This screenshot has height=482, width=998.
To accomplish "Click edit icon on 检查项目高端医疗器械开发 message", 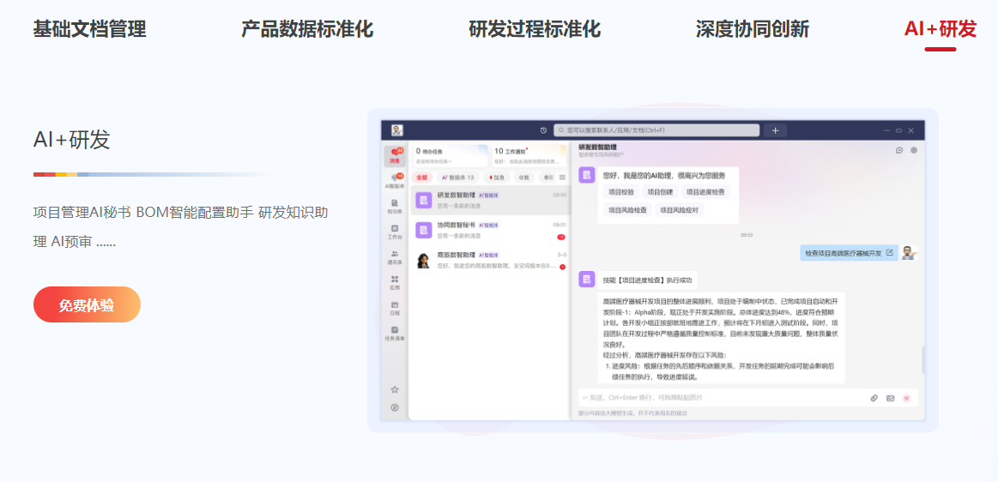I will pos(890,252).
